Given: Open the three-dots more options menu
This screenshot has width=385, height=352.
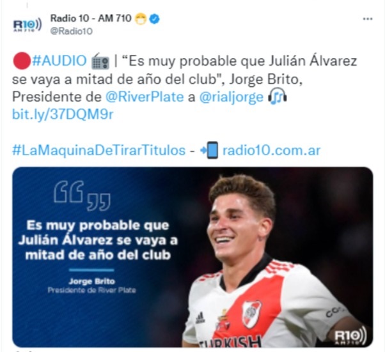Looking at the screenshot, I should point(368,19).
